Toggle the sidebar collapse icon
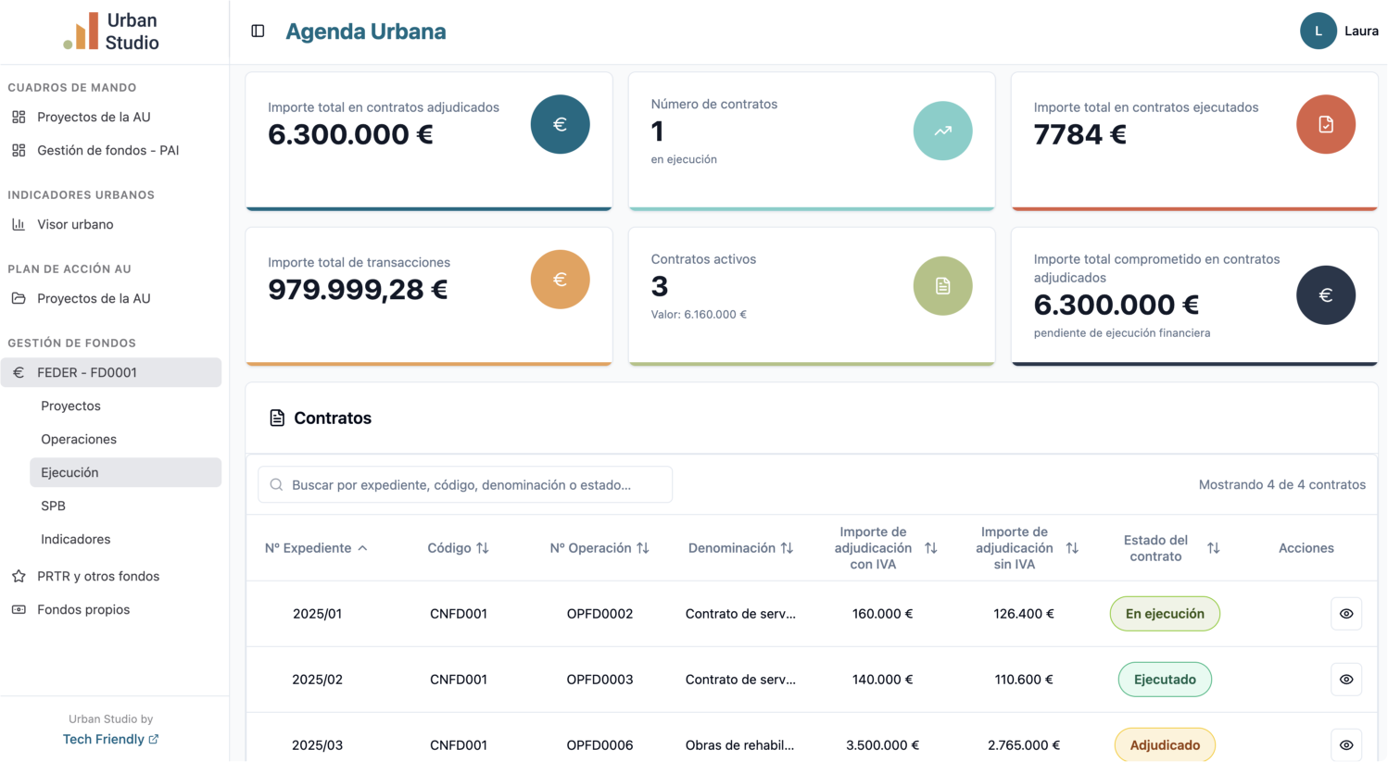 [258, 31]
